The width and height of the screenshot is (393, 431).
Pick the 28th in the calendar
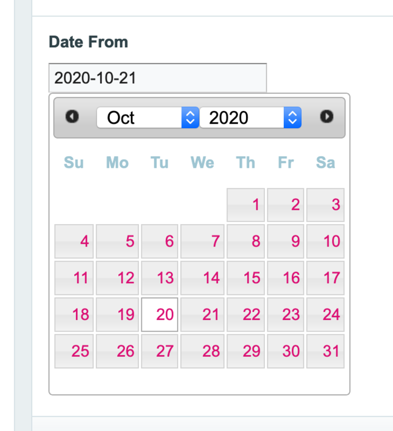203,351
